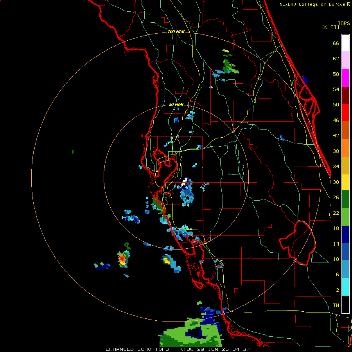Click the 14 value on the legend
Image resolution: width=352 pixels, height=352 pixels.
click(x=336, y=244)
